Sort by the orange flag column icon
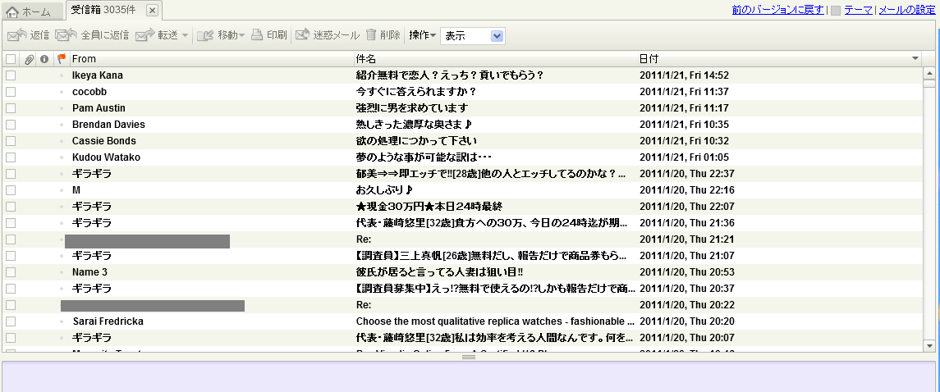Viewport: 940px width, 392px height. click(62, 59)
